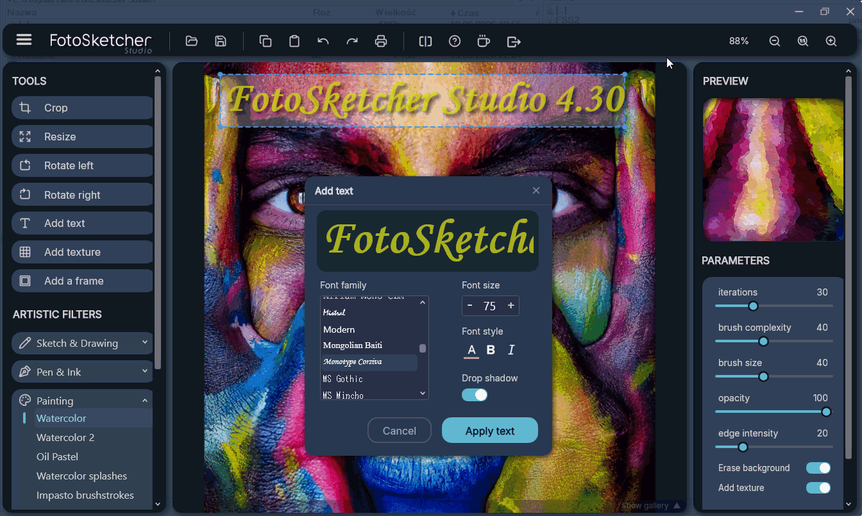
Task: Click the iterations slider
Action: pos(774,306)
